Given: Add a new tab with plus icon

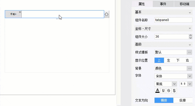Looking at the screenshot, I should pyautogui.click(x=106, y=14).
